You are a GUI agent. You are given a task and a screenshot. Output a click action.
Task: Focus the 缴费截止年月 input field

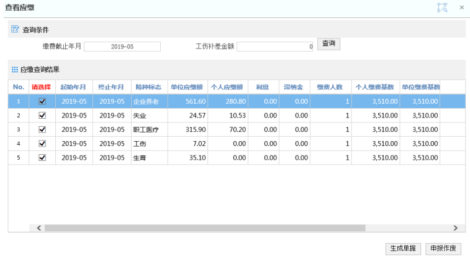coord(122,47)
